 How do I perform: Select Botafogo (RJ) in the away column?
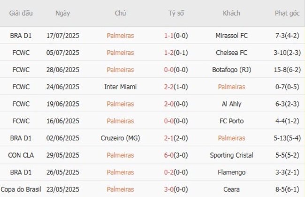tap(231, 69)
